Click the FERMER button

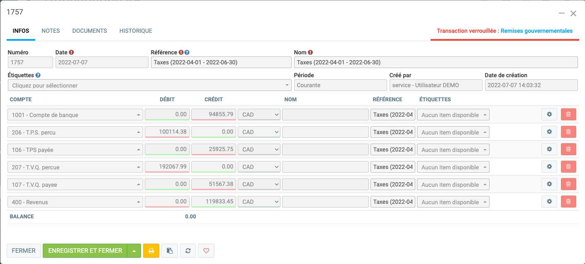point(24,251)
